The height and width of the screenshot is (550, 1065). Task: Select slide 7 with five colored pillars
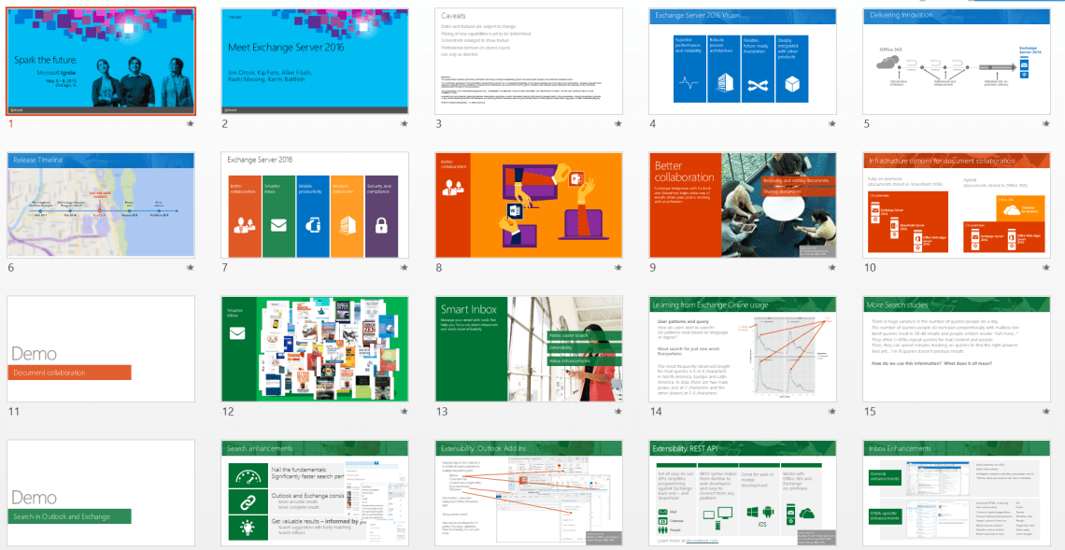click(x=315, y=204)
